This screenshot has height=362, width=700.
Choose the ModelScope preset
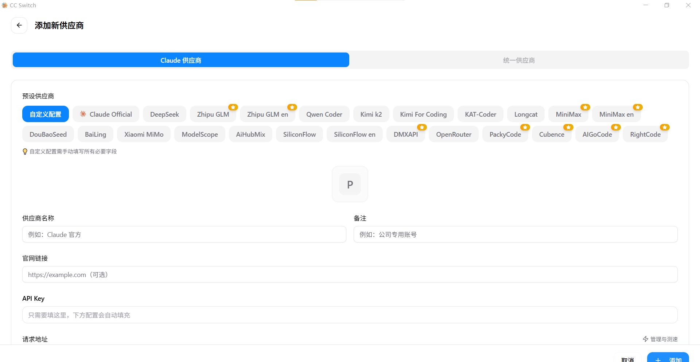coord(200,134)
